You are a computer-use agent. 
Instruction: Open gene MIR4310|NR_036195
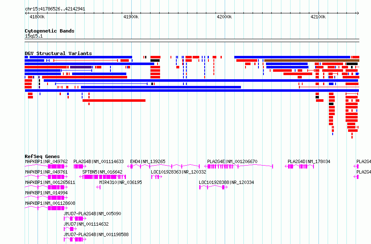tap(120, 182)
